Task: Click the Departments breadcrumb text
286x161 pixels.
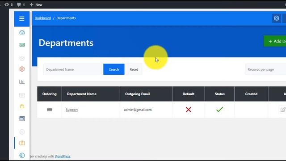Action: (x=66, y=18)
